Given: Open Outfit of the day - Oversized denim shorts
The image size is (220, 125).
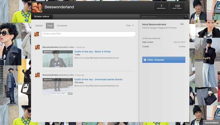Looking at the screenshot, I should tap(98, 79).
